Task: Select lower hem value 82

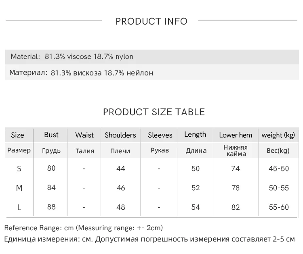Action: 236,207
